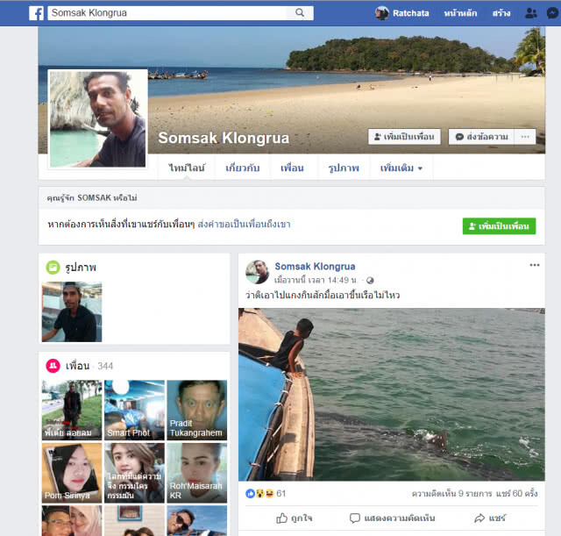This screenshot has height=536, width=561.
Task: Click the ส่งคำขอเป็นเพื่อนถึงเขา link
Action: 244,225
